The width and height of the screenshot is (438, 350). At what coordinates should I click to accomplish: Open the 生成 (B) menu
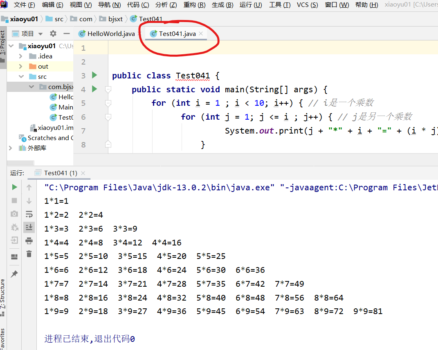[222, 5]
